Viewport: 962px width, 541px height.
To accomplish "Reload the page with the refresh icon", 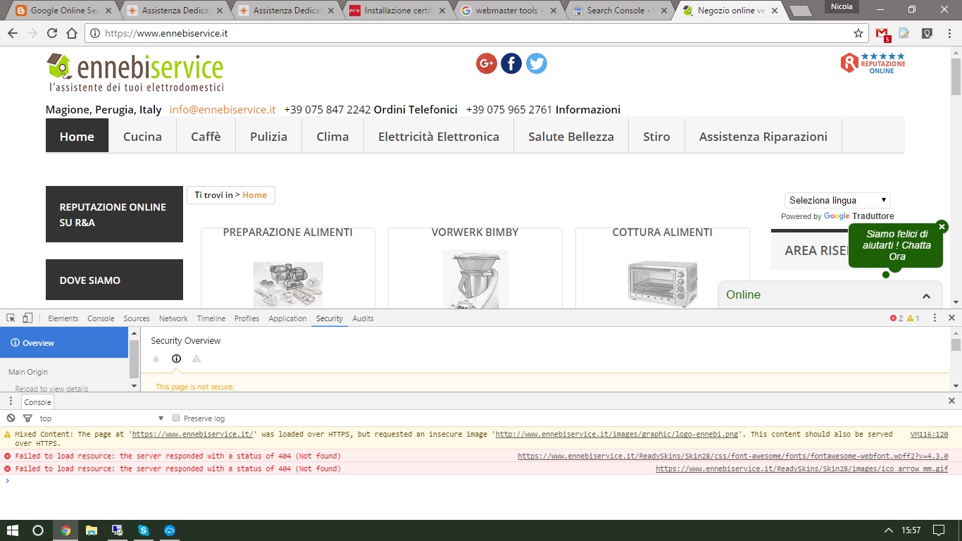I will (x=51, y=33).
